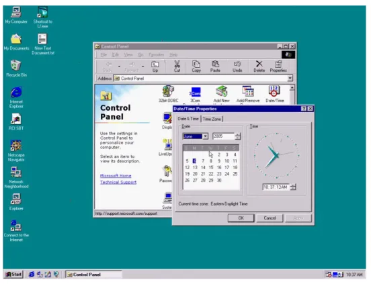The height and width of the screenshot is (284, 371).
Task: Expand the Address bar dropdown arrow
Action: 290,78
